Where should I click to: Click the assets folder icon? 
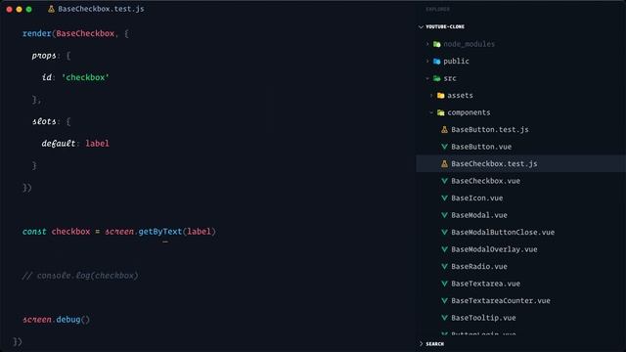click(441, 96)
